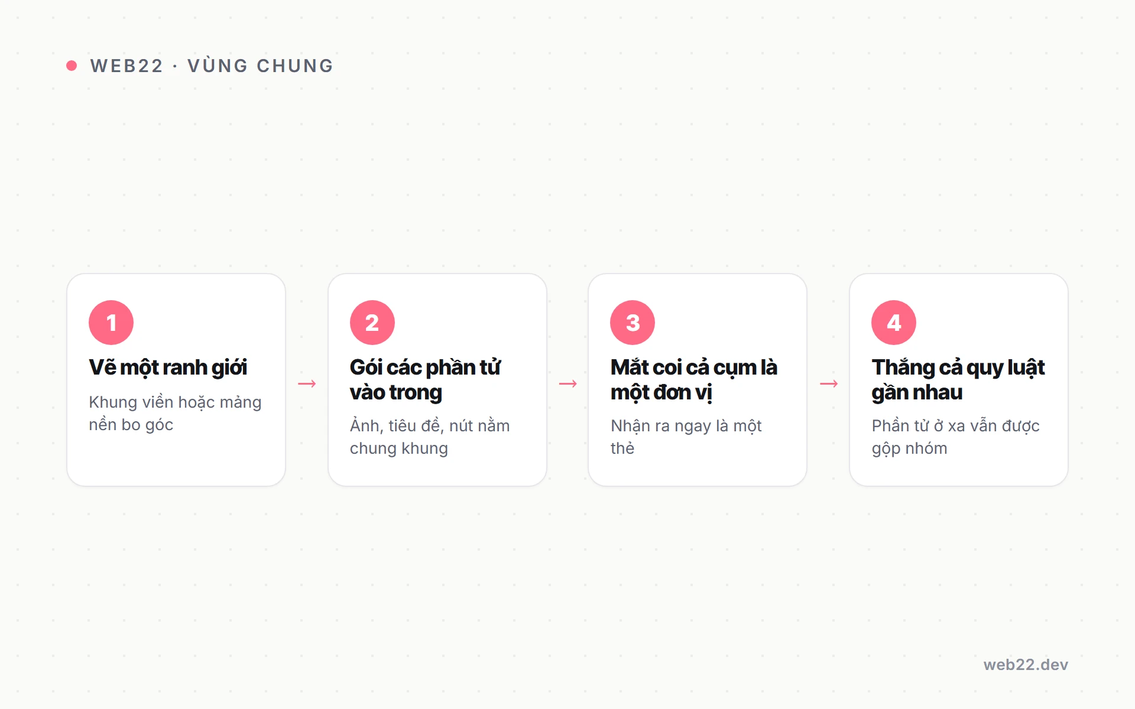The width and height of the screenshot is (1135, 709).
Task: Click the arrow between cards 1 and 2
Action: pos(307,384)
